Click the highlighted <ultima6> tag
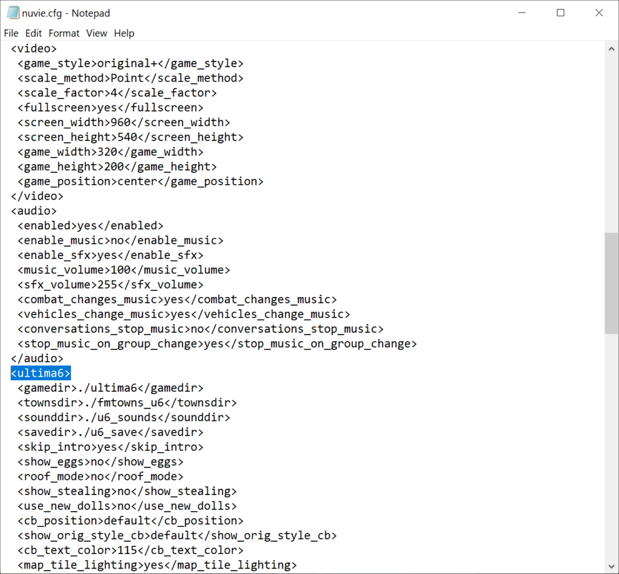 tap(41, 373)
